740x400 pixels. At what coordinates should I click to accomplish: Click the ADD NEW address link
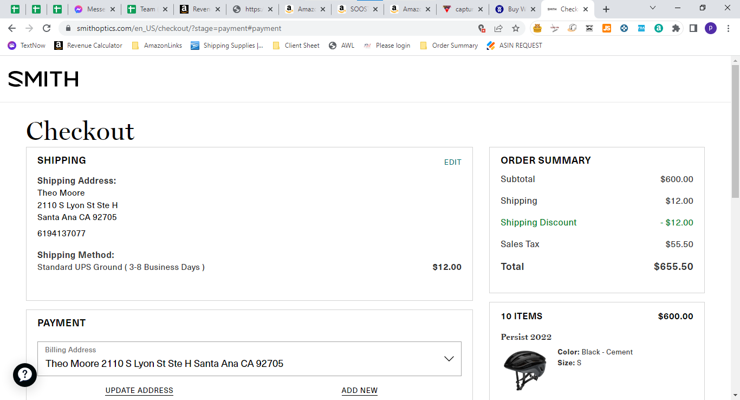(360, 390)
